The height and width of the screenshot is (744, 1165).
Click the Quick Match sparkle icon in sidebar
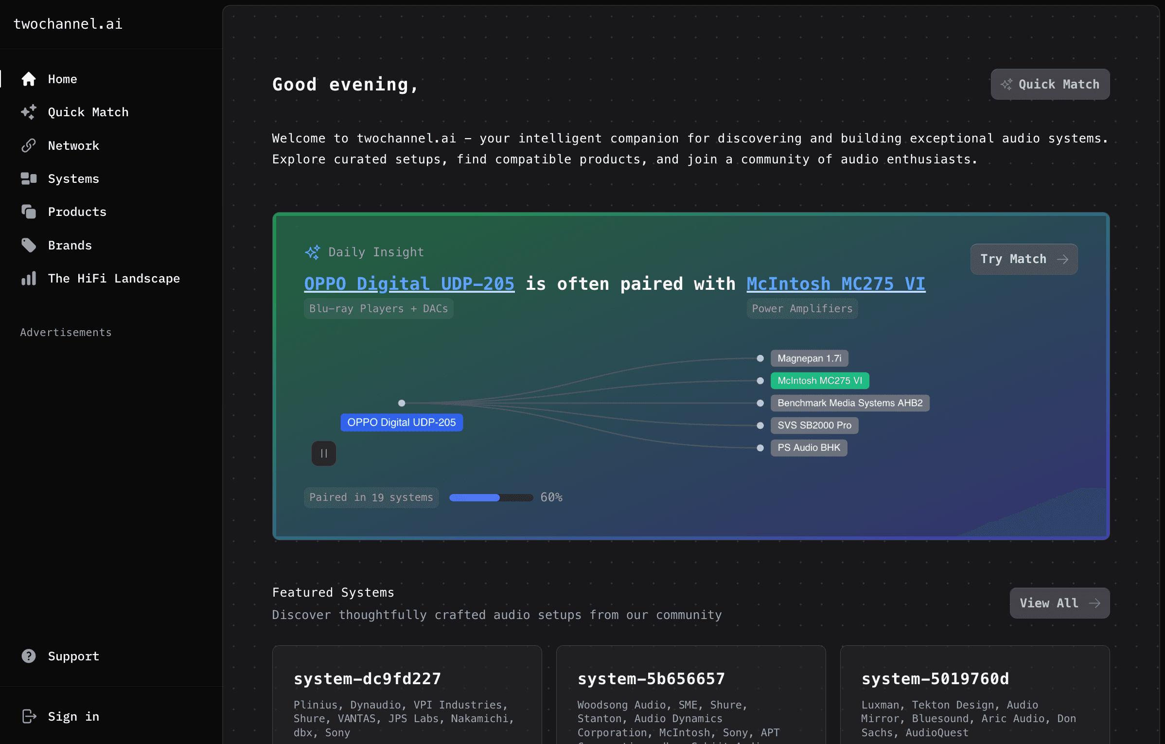click(29, 112)
